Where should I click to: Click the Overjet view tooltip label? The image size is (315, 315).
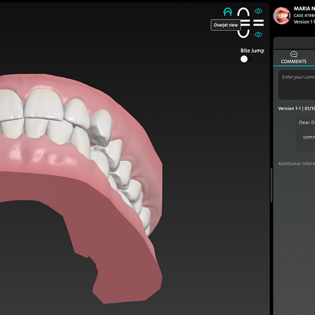(226, 25)
